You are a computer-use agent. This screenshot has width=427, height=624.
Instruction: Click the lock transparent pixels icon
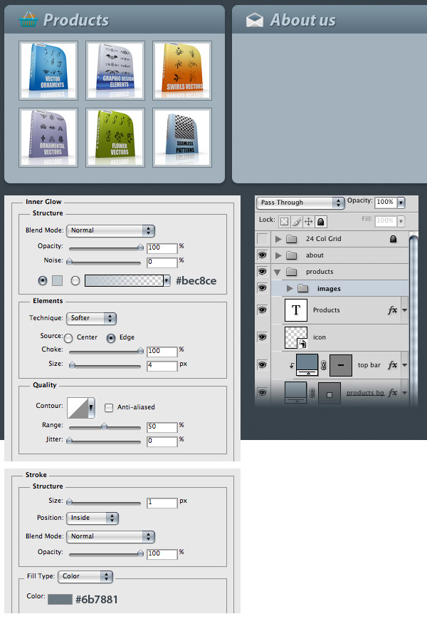[x=284, y=222]
